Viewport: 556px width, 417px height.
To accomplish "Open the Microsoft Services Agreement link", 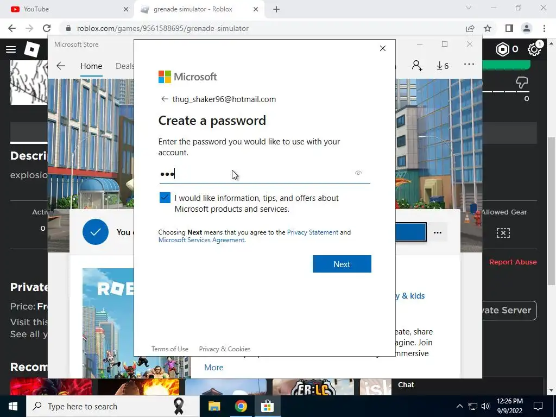I will point(201,240).
